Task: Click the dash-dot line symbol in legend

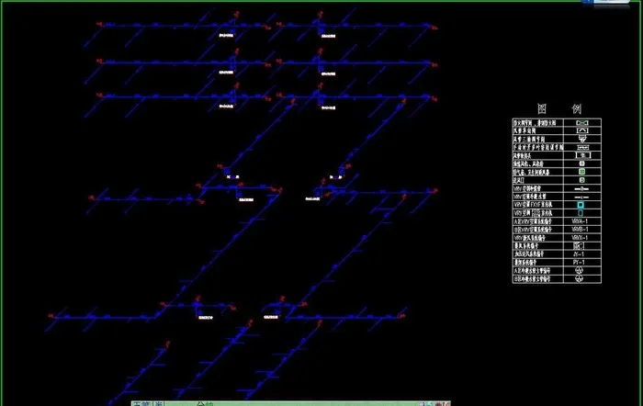Action: pos(581,195)
